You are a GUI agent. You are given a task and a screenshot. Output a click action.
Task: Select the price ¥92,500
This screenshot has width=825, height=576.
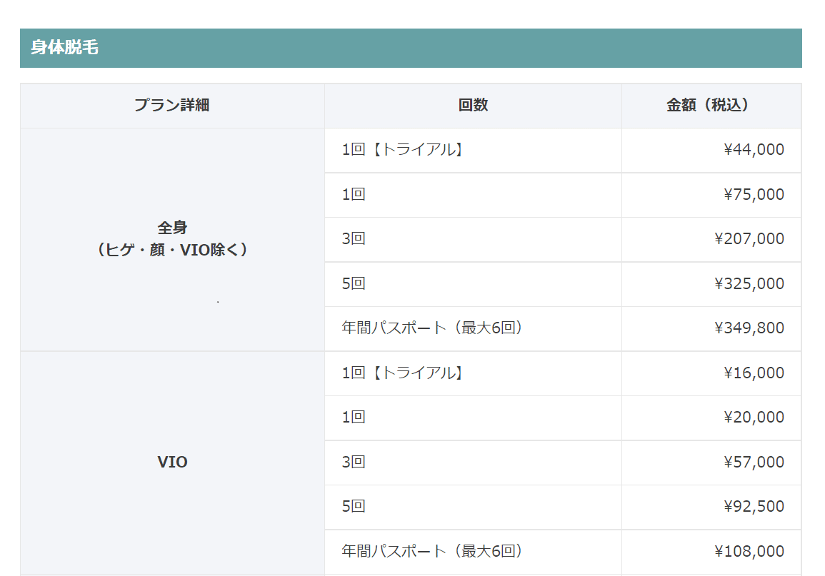pos(754,507)
